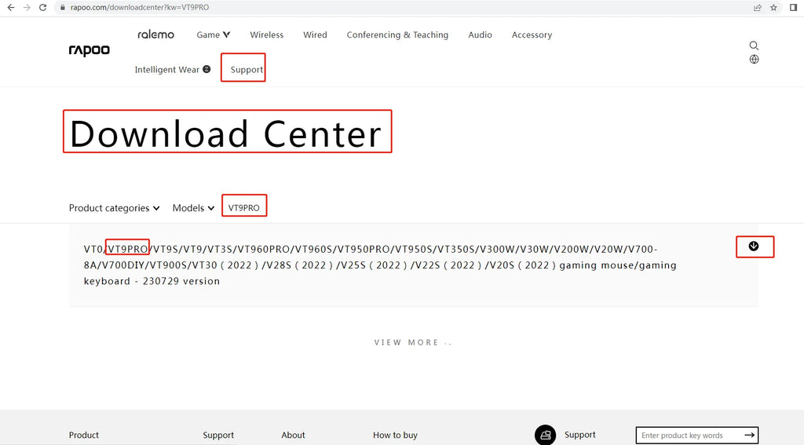Screen dimensions: 804x445
Task: Expand the Models dropdown
Action: [193, 208]
